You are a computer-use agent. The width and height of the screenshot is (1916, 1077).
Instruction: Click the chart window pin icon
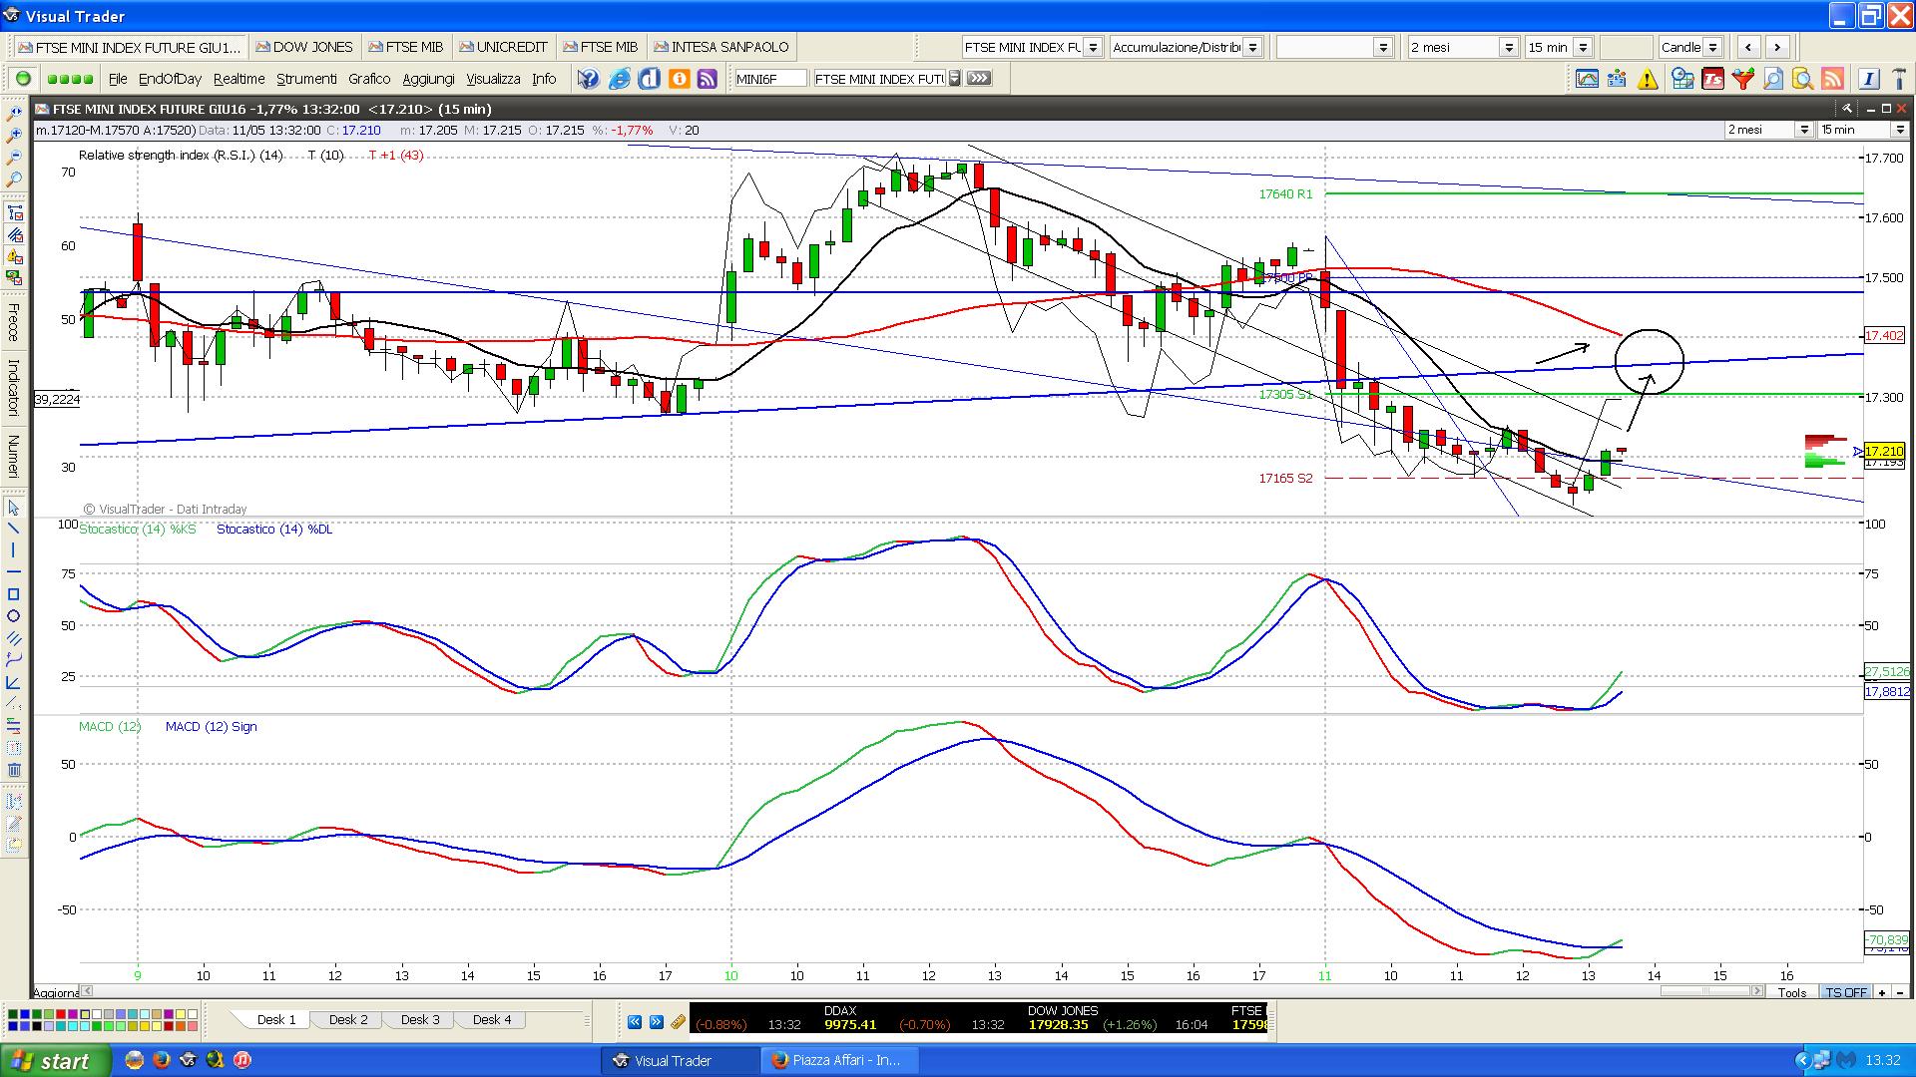point(1847,109)
